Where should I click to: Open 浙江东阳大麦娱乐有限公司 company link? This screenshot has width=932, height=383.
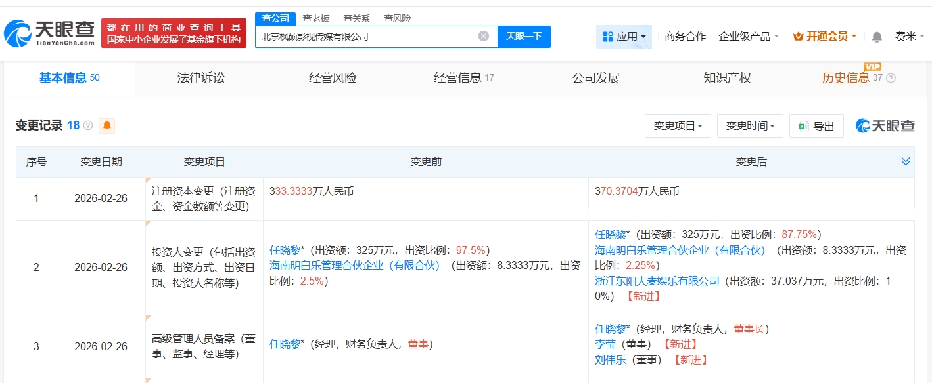[657, 281]
